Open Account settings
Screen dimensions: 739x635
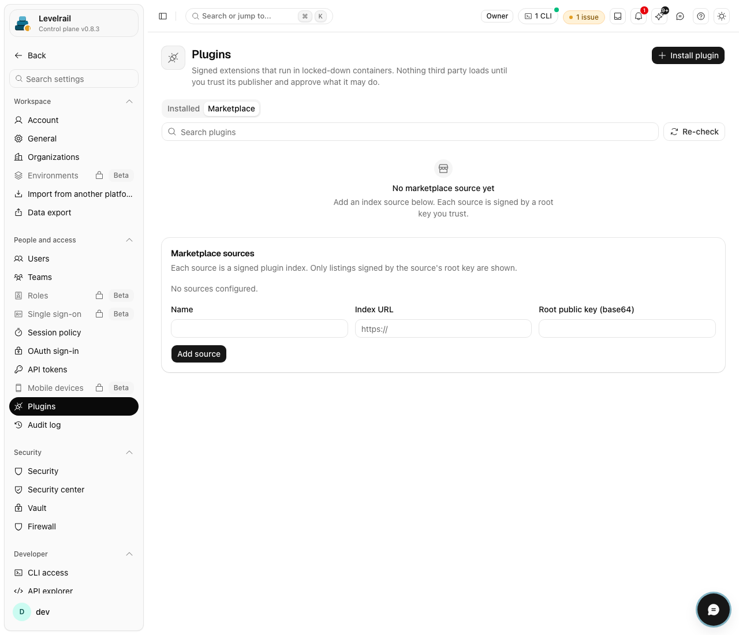(x=74, y=120)
